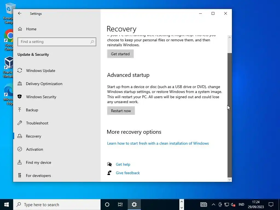Open clean installation of Windows link
Screen dimensions: 280x210
[x=158, y=143]
